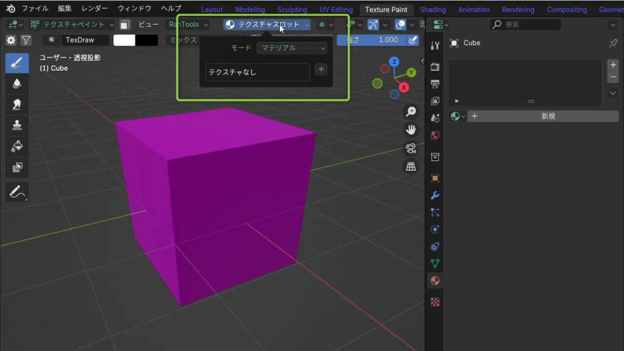Viewport: 624px width, 351px height.
Task: Open the Output properties tab
Action: point(435,83)
